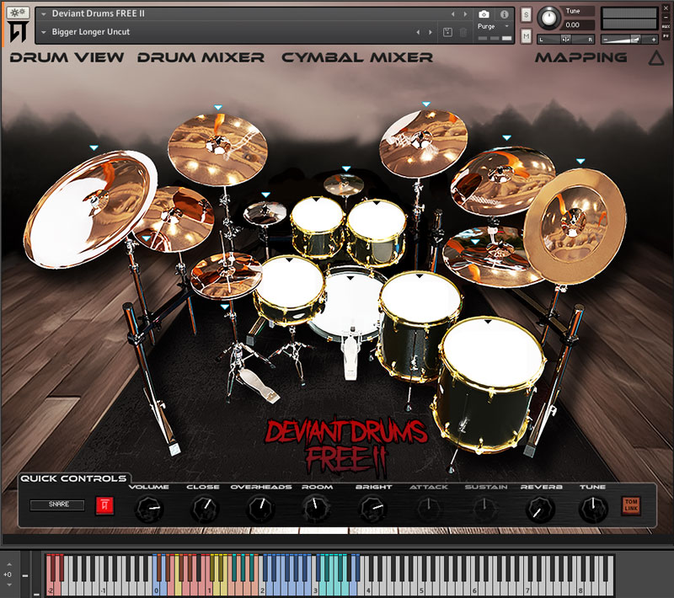Shift keyboard octave down with the arrow
This screenshot has width=674, height=598.
pyautogui.click(x=9, y=585)
